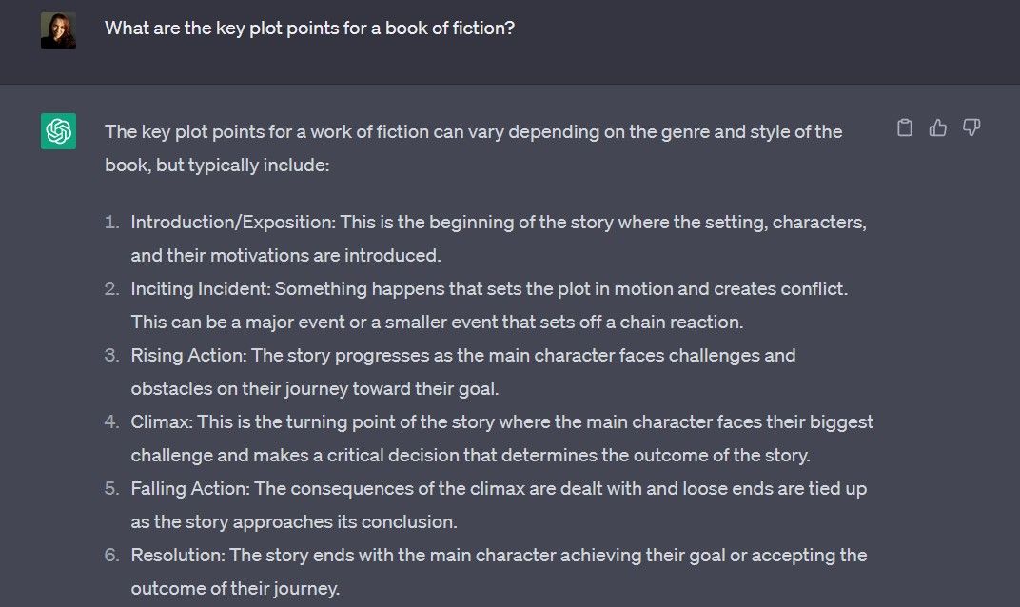Click the line mentioning a chain reaction

click(437, 322)
